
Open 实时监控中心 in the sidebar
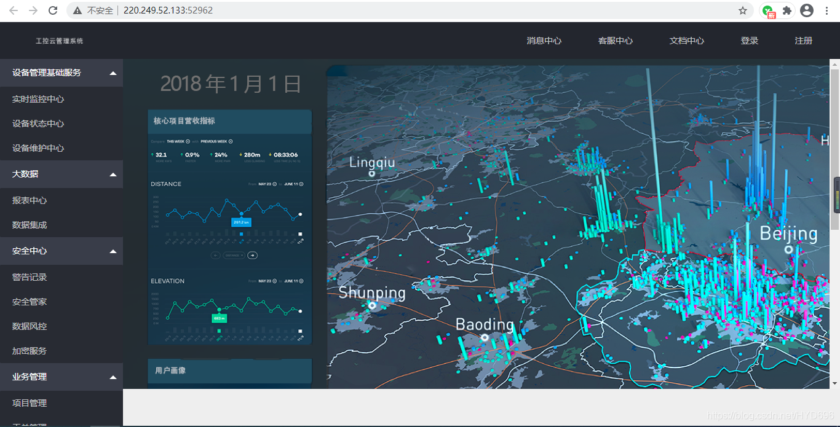[x=38, y=99]
